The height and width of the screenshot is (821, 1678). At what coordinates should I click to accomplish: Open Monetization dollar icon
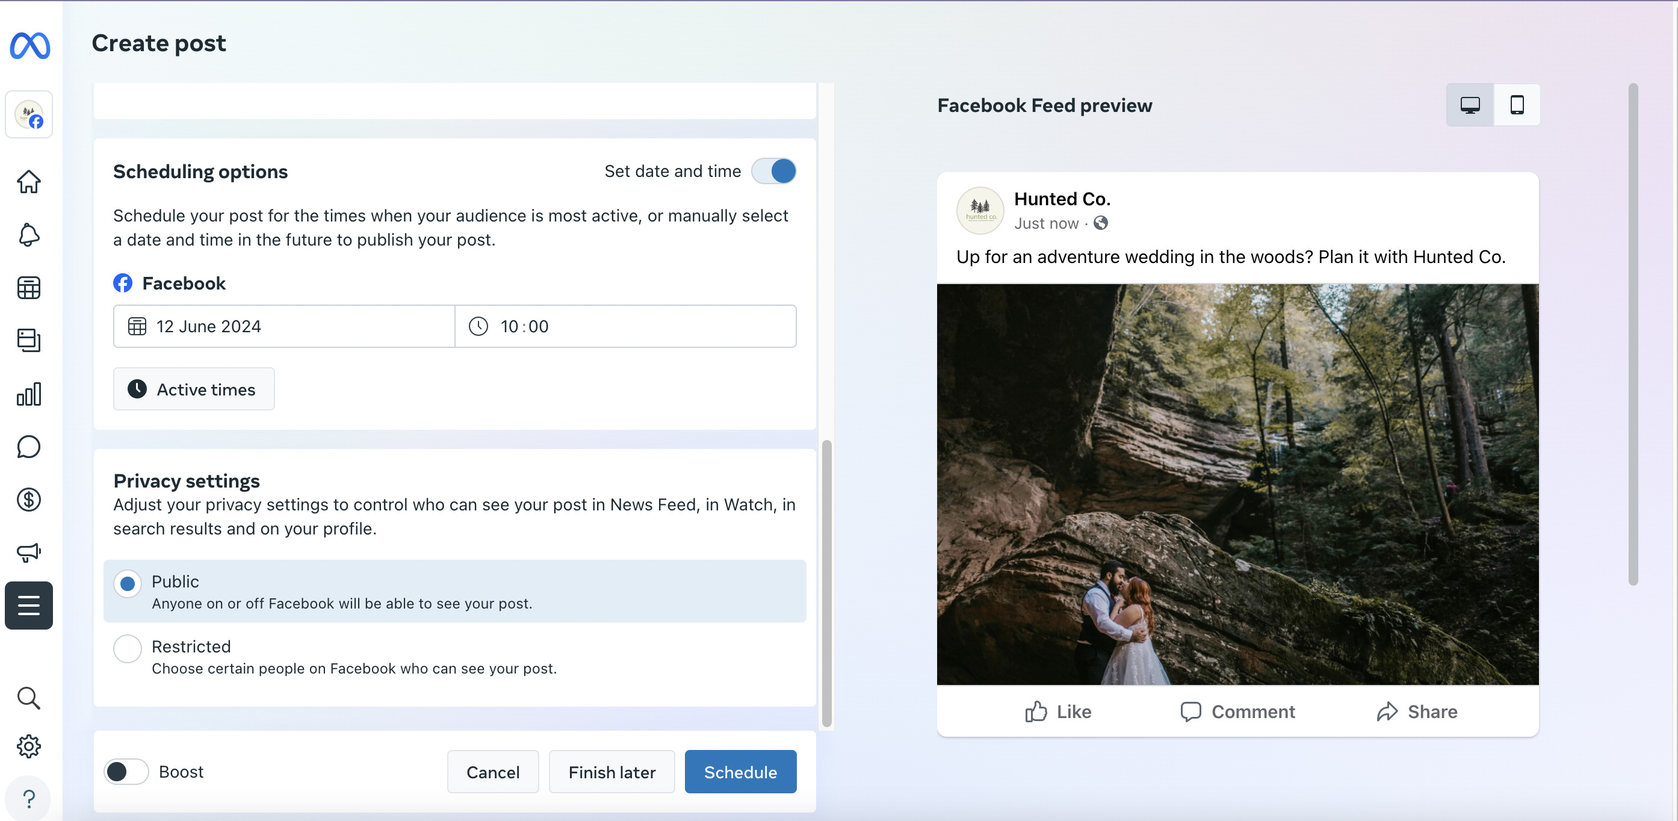pos(29,500)
